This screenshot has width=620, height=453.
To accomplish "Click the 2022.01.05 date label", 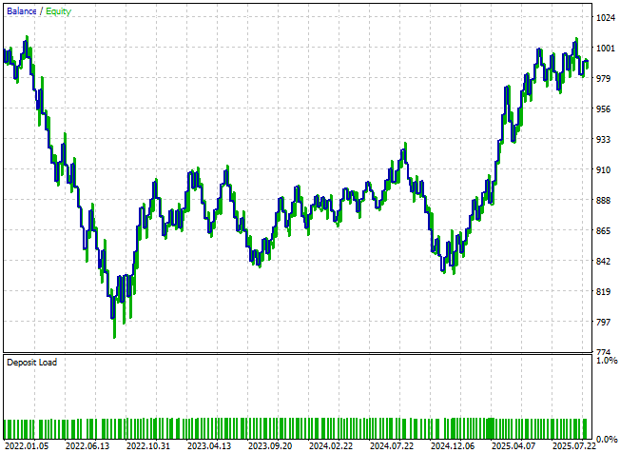I will pos(27,446).
